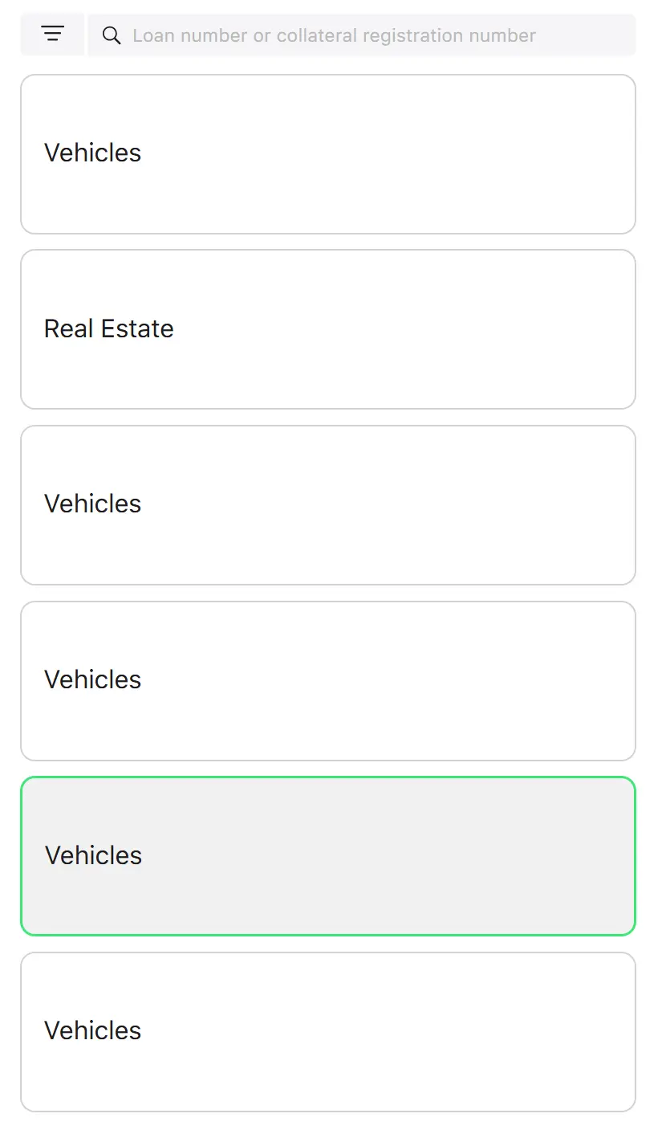Click the "Real Estate" label text

tap(108, 328)
